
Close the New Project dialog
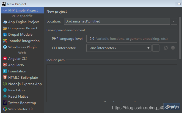(179, 4)
